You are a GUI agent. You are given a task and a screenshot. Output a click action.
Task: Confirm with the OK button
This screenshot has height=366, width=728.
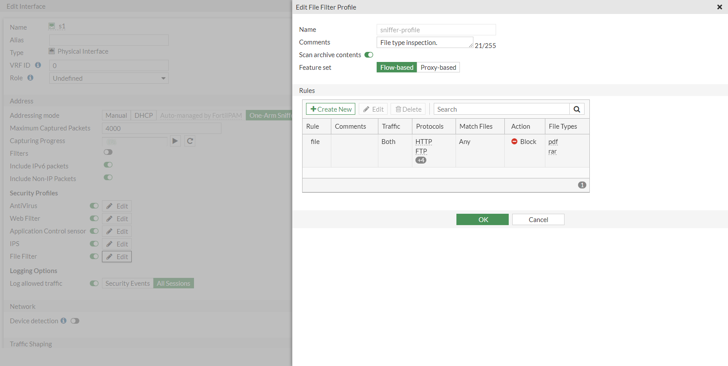pos(483,219)
